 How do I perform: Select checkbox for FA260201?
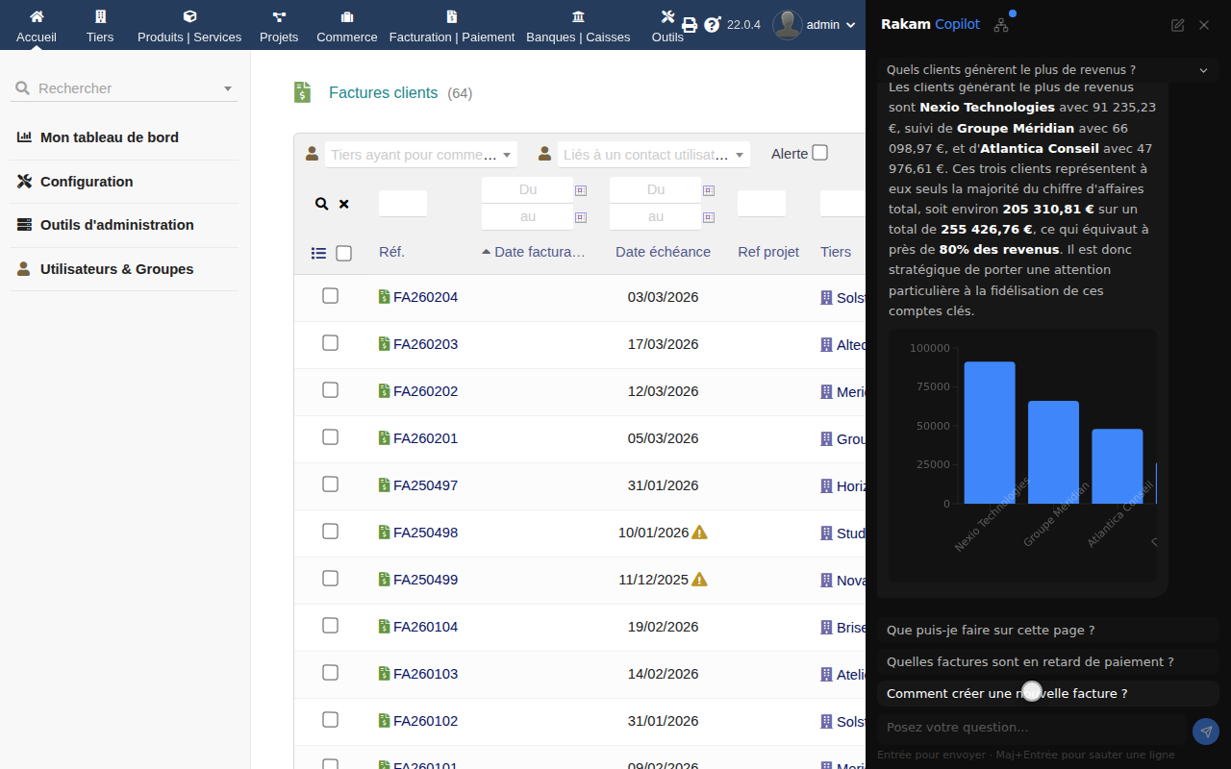pos(330,437)
